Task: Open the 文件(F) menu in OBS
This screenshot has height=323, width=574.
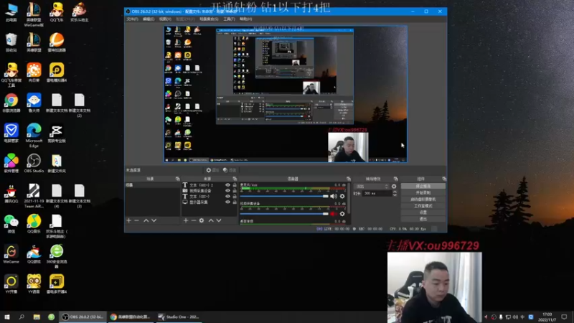Action: point(133,19)
